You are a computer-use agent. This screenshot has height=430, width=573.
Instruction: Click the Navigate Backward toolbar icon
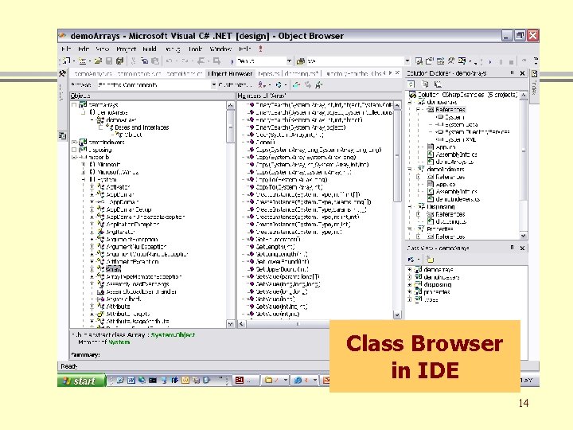coord(201,61)
